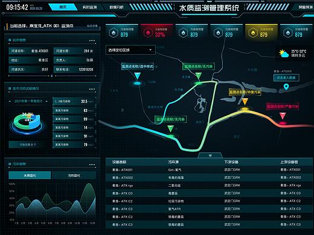Open the more options dots on the trend chart panel

point(92,164)
